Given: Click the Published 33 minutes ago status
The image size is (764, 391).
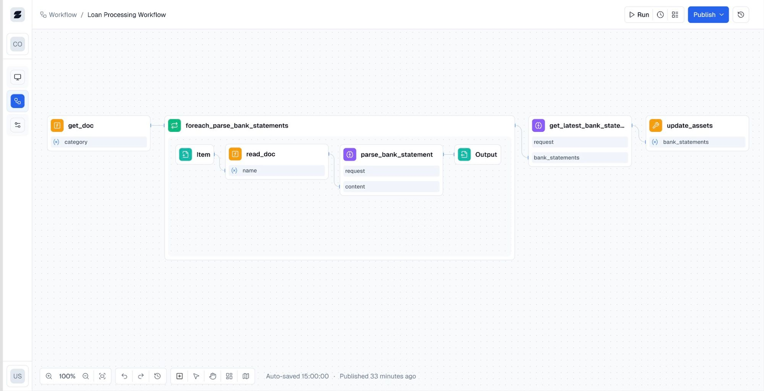Looking at the screenshot, I should click(378, 376).
